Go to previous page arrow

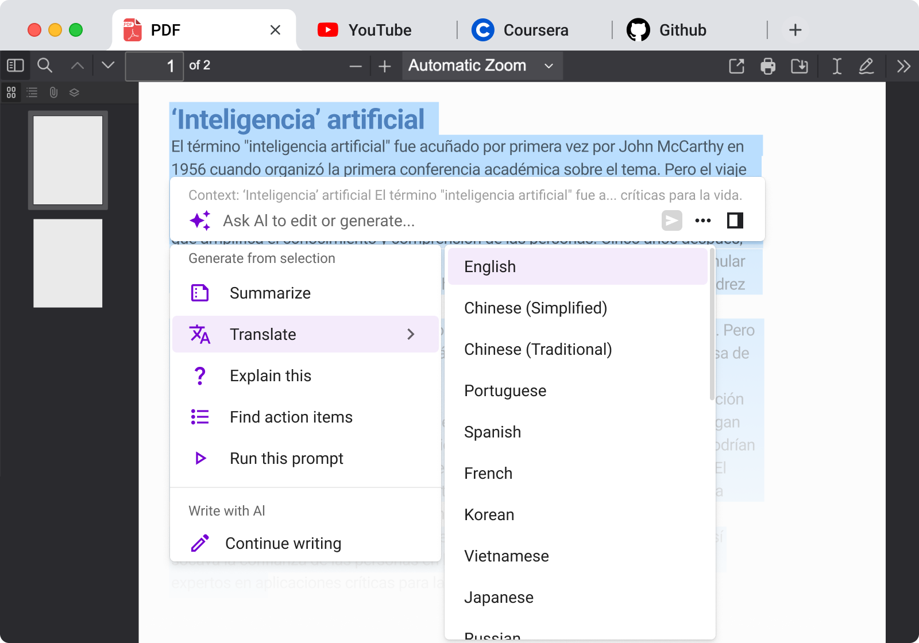78,65
